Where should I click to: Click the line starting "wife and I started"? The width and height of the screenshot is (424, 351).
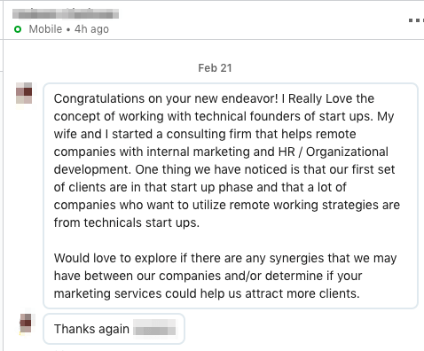[205, 134]
